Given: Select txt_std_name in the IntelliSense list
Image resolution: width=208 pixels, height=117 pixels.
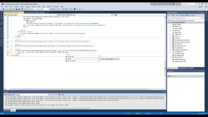Looking at the screenshot, I should (x=82, y=61).
